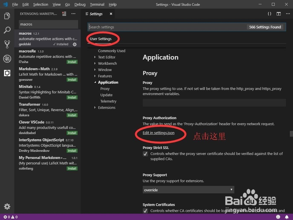This screenshot has height=220, width=293.
Task: Clear extensions search results icon
Action: (x=64, y=14)
